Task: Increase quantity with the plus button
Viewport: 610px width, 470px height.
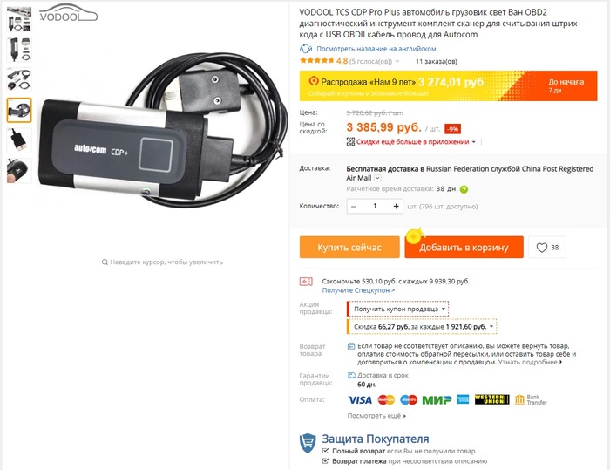Action: click(x=396, y=207)
